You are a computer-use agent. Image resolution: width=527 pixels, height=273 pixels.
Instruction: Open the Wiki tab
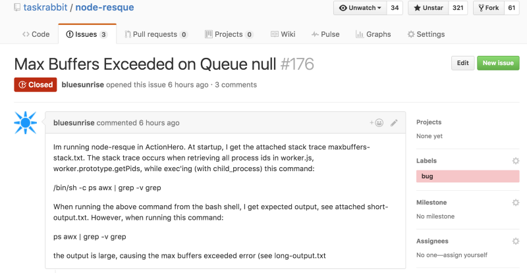click(283, 34)
